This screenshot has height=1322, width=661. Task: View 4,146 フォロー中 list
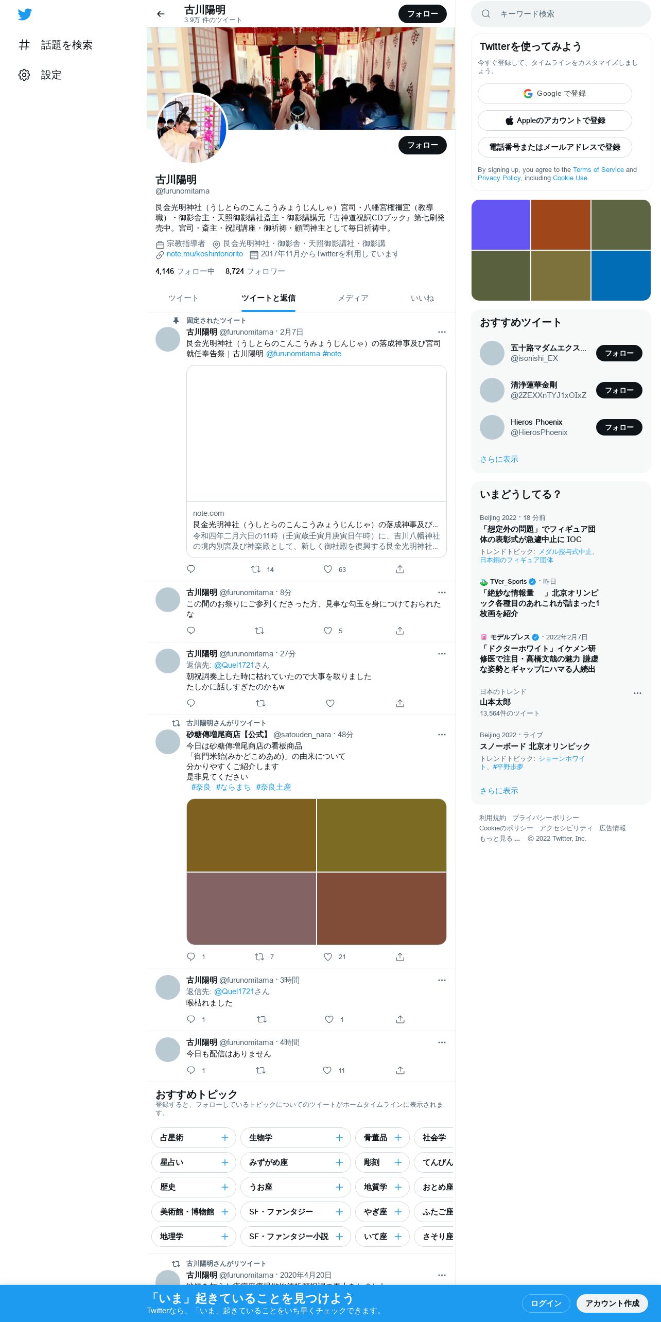tap(185, 271)
